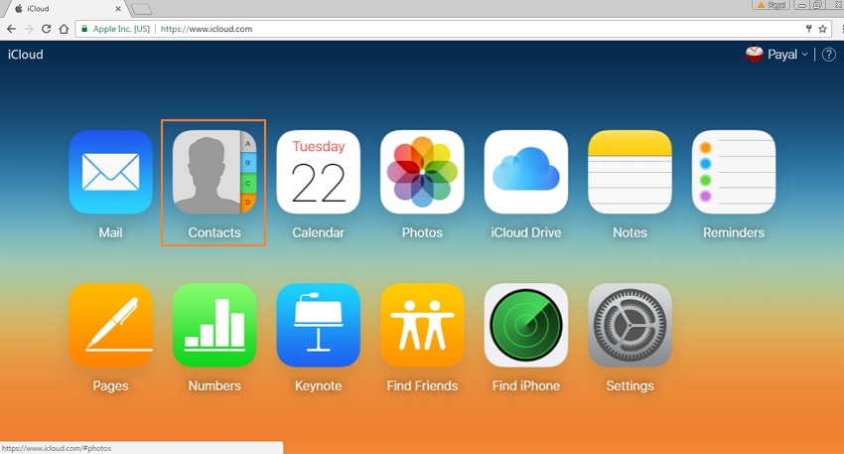Screen dimensions: 844x454
Task: Click the Notes label text
Action: 630,232
